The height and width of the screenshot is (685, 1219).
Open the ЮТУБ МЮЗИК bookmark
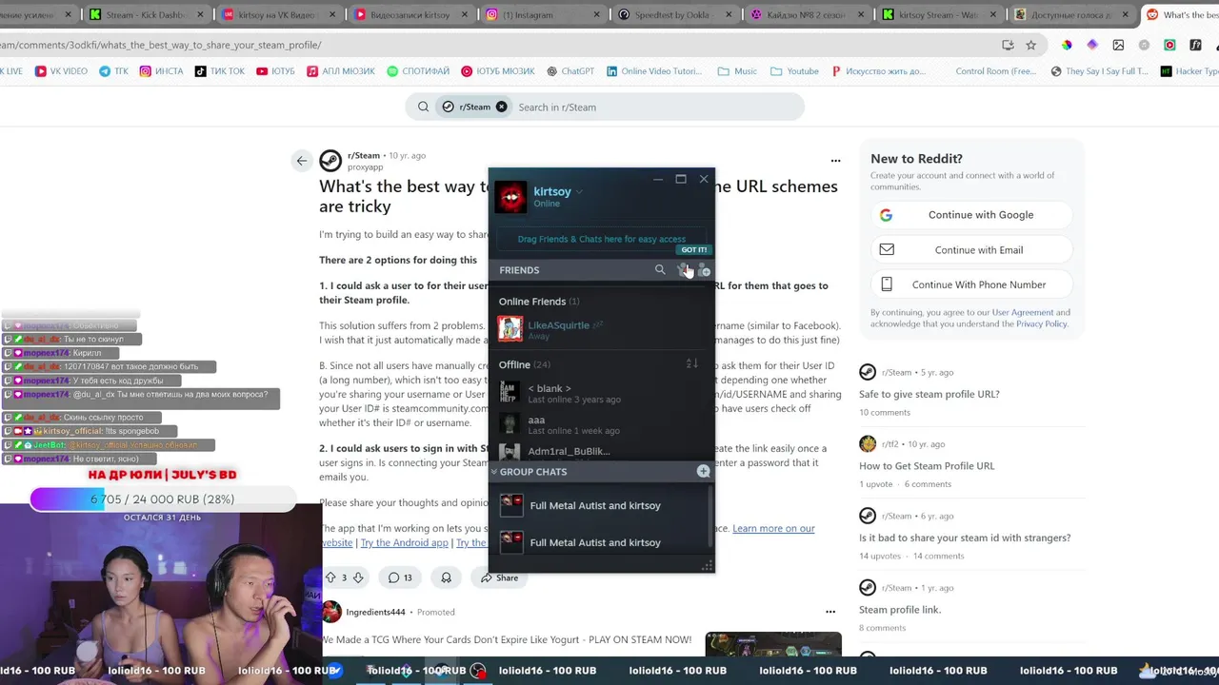[498, 71]
